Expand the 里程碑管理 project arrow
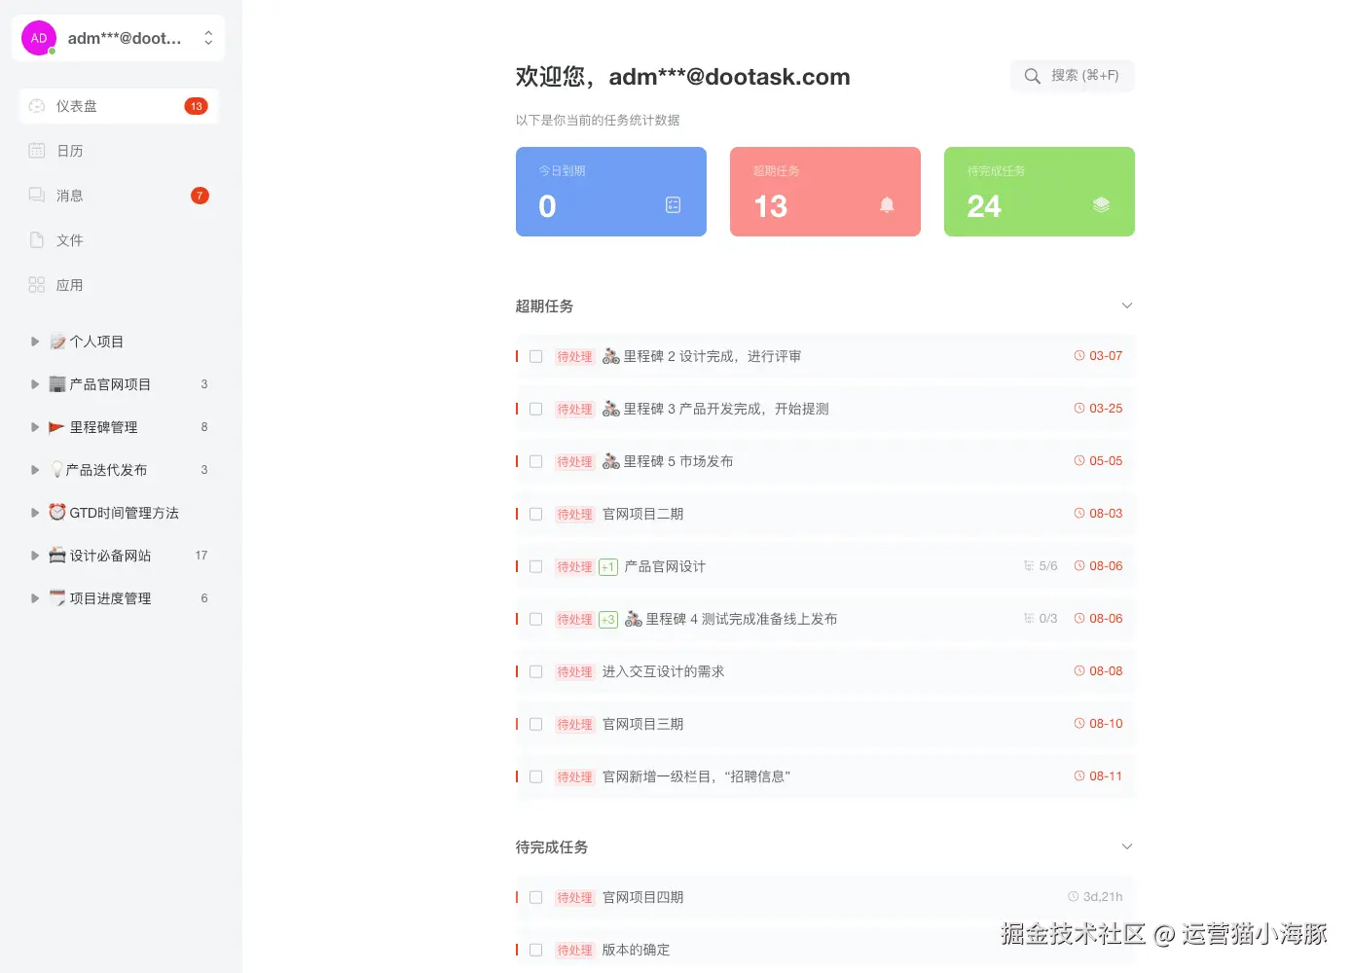The width and height of the screenshot is (1353, 973). [35, 427]
